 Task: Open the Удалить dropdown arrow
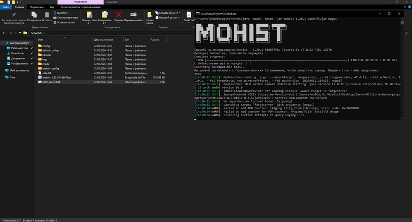coord(118,23)
